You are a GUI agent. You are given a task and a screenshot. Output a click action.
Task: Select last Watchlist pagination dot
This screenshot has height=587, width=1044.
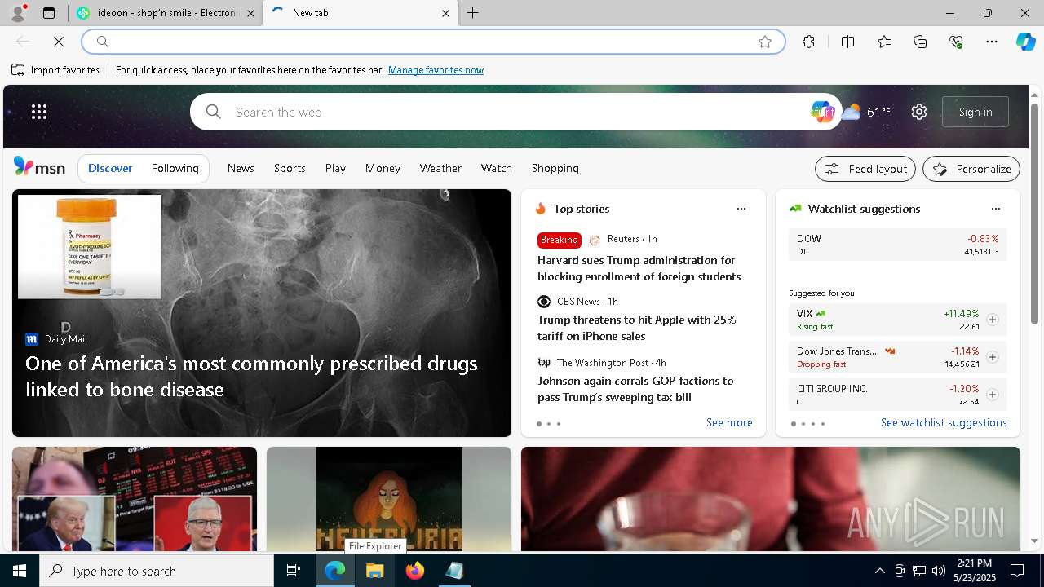(823, 424)
